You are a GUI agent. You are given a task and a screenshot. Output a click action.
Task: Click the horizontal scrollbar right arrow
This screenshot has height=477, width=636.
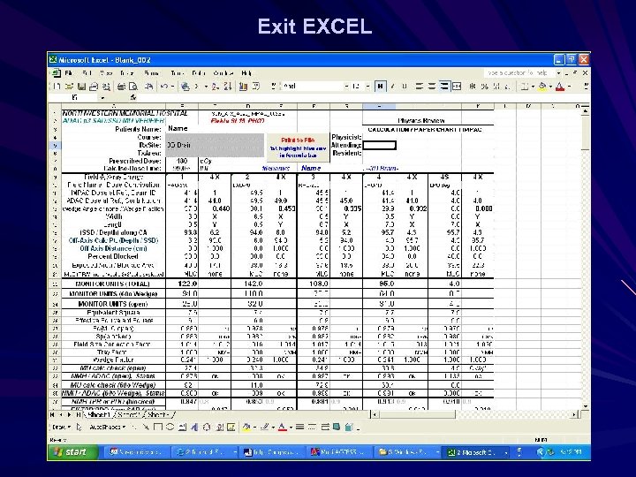(x=574, y=414)
